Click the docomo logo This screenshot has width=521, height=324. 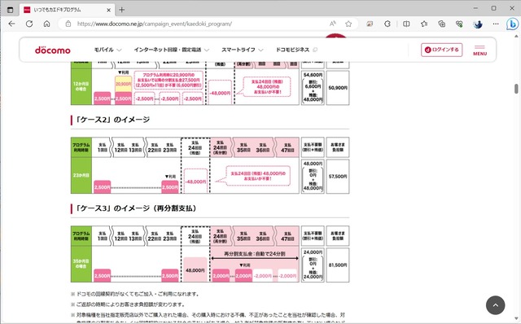[x=52, y=50]
